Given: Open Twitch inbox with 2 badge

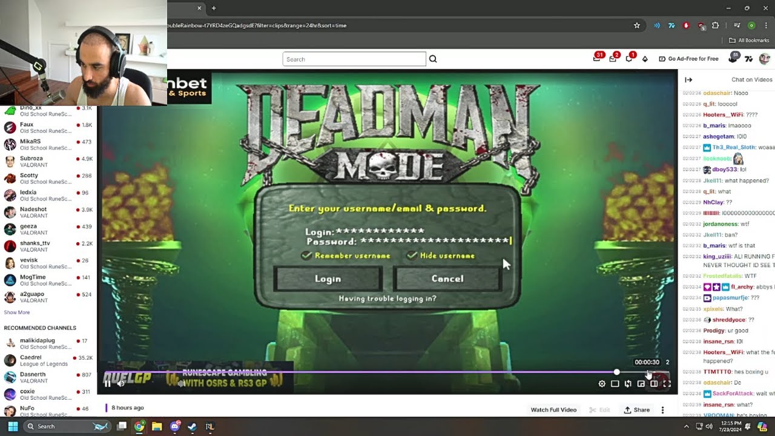Looking at the screenshot, I should click(614, 58).
